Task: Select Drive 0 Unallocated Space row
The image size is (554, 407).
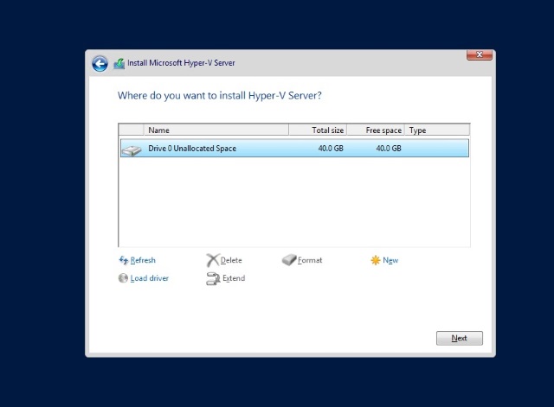Action: pyautogui.click(x=294, y=148)
